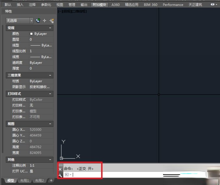
Task: Click the 颜色 ByLayer color swatch
Action: pyautogui.click(x=31, y=34)
